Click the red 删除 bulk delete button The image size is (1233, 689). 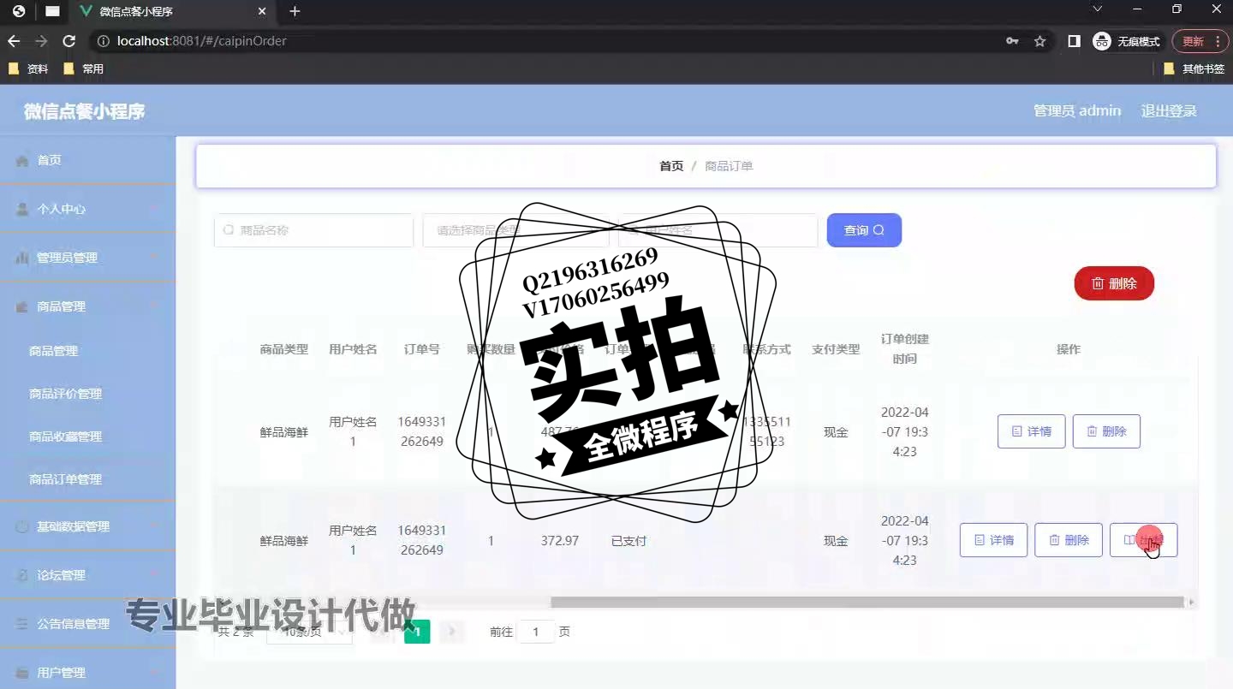coord(1114,283)
